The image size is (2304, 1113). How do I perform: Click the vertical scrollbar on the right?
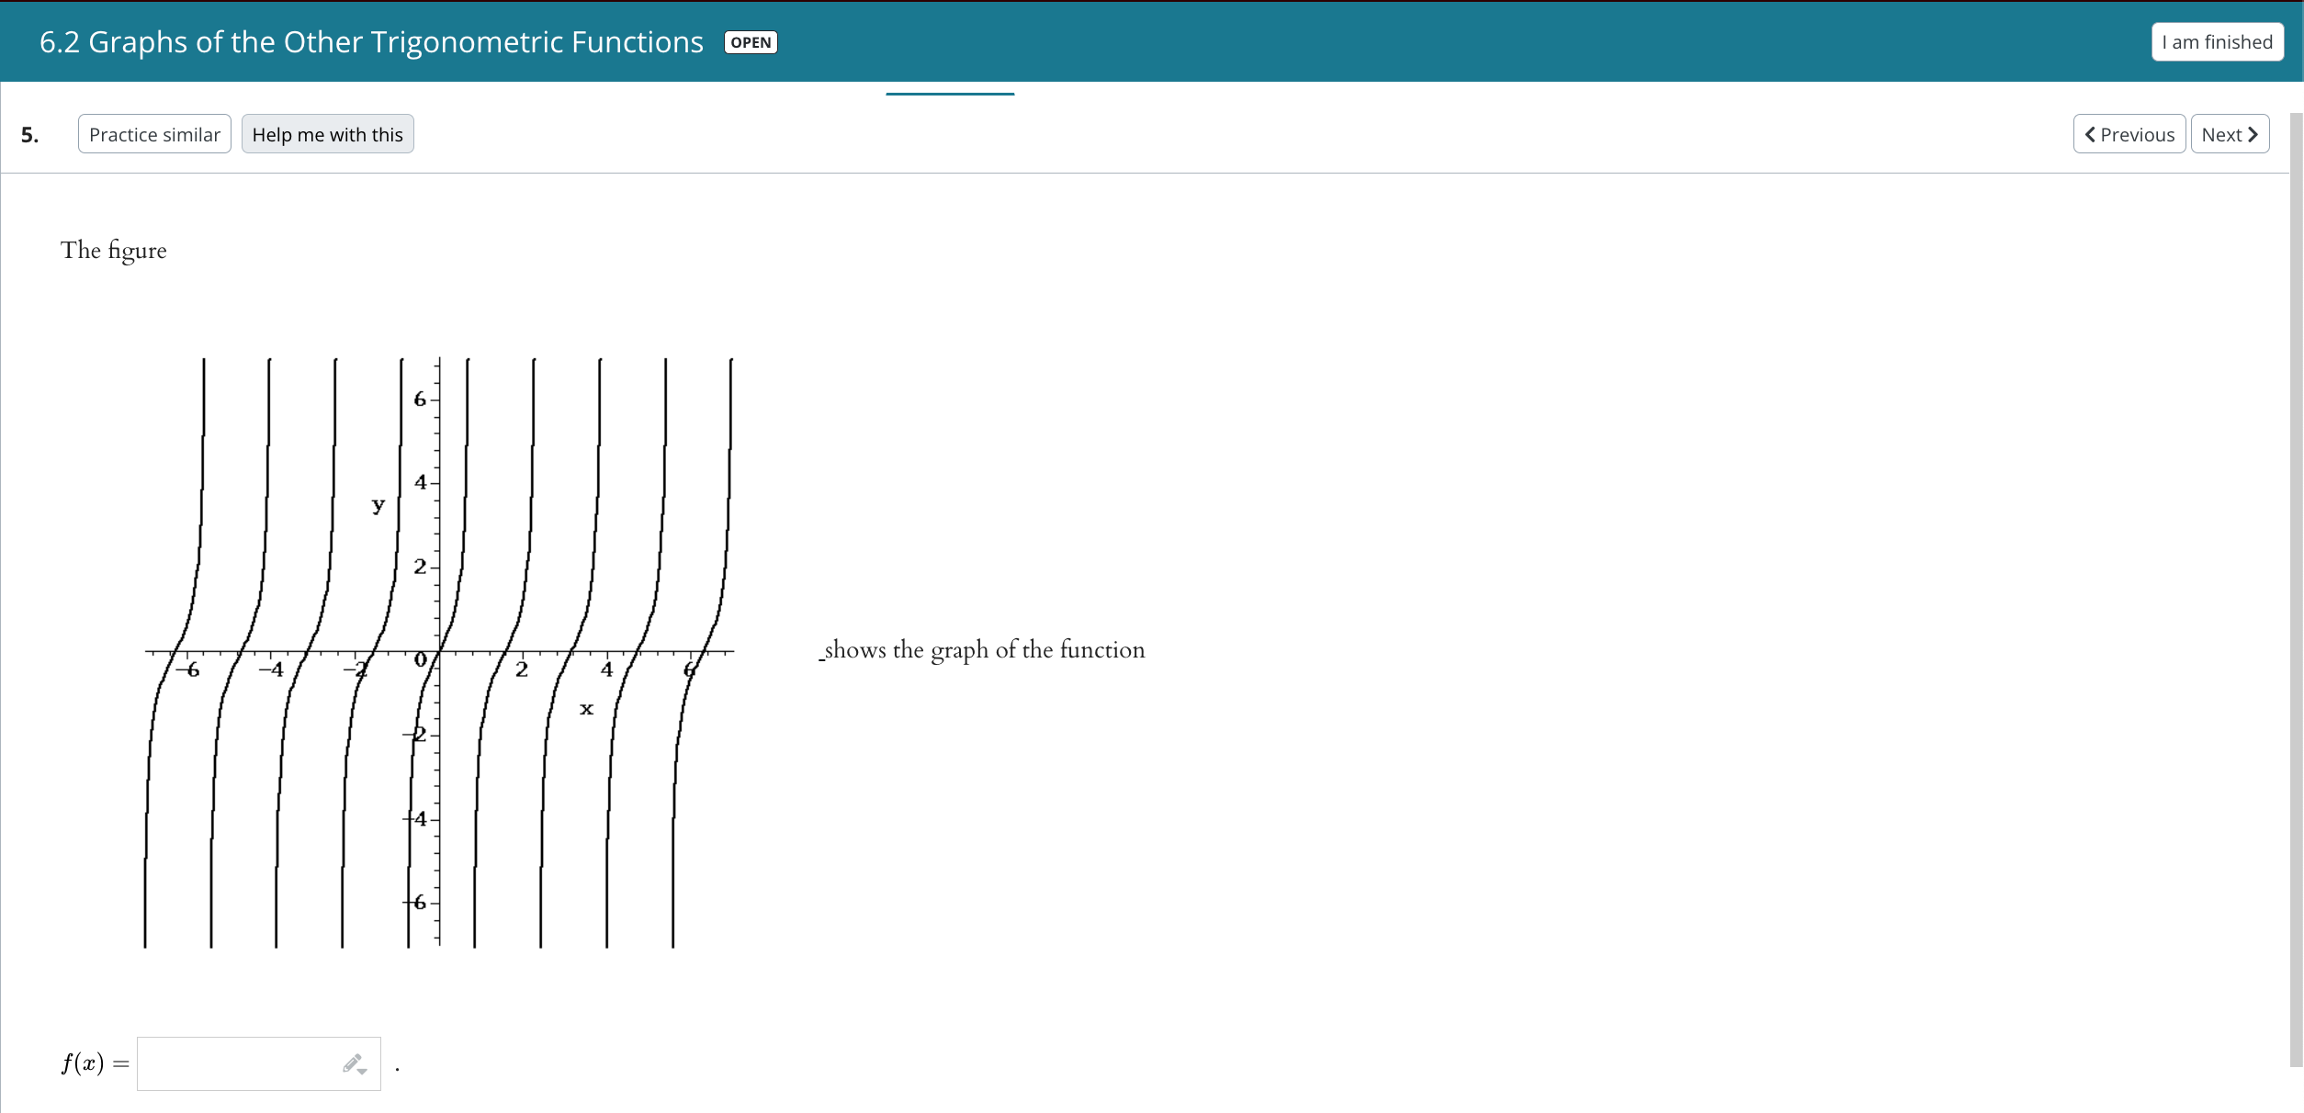pos(2296,588)
